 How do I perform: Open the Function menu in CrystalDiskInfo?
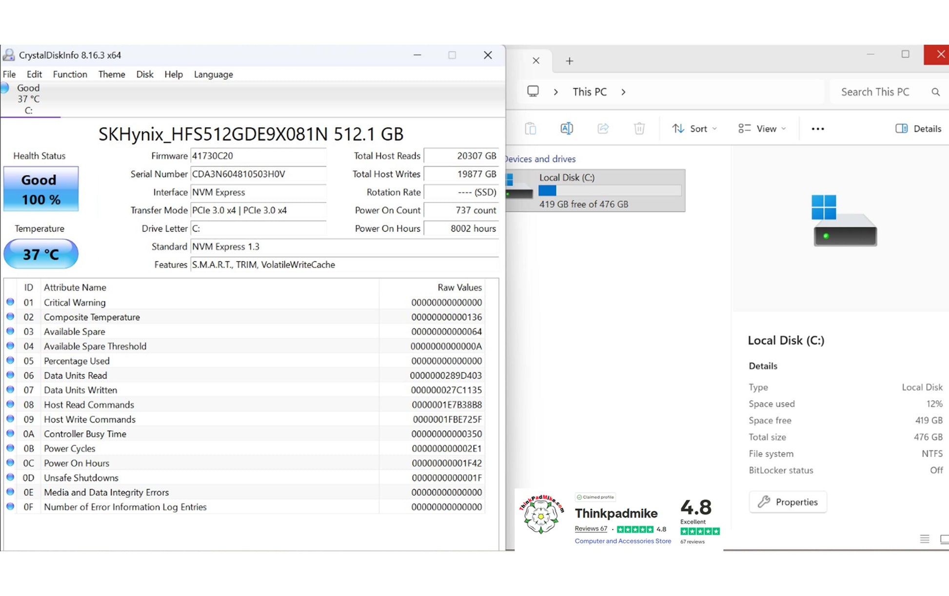point(70,75)
